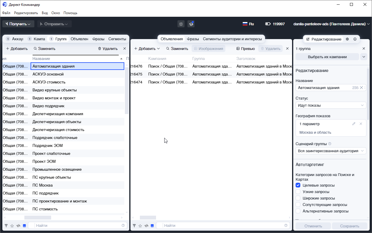Open the training graduation-cap icon
This screenshot has height=233, width=372.
pyautogui.click(x=191, y=24)
